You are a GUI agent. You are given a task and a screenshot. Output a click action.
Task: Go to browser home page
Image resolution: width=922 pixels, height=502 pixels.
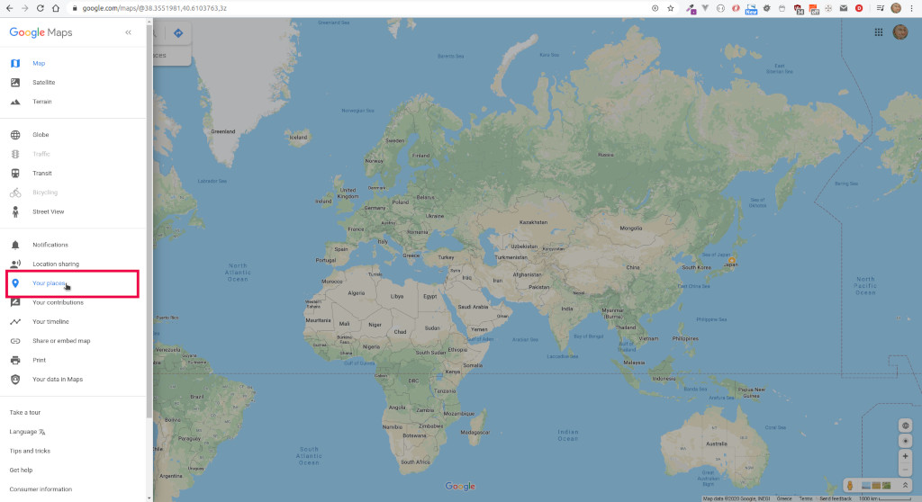pos(56,8)
